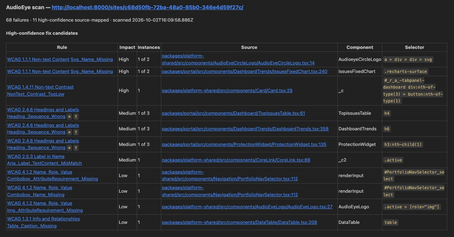Click the asterisk badge in the ProtectionWidget row

tap(69, 148)
